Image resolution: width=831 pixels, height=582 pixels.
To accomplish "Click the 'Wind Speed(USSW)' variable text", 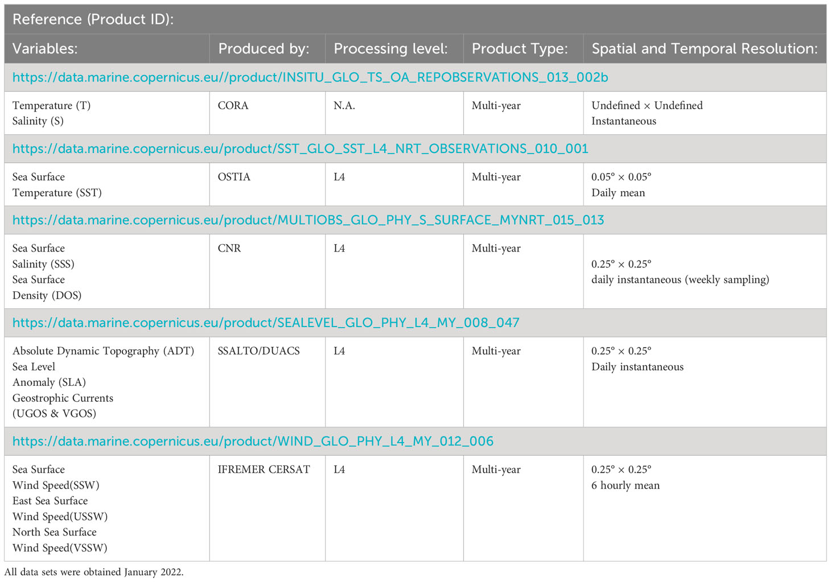I will tap(60, 517).
